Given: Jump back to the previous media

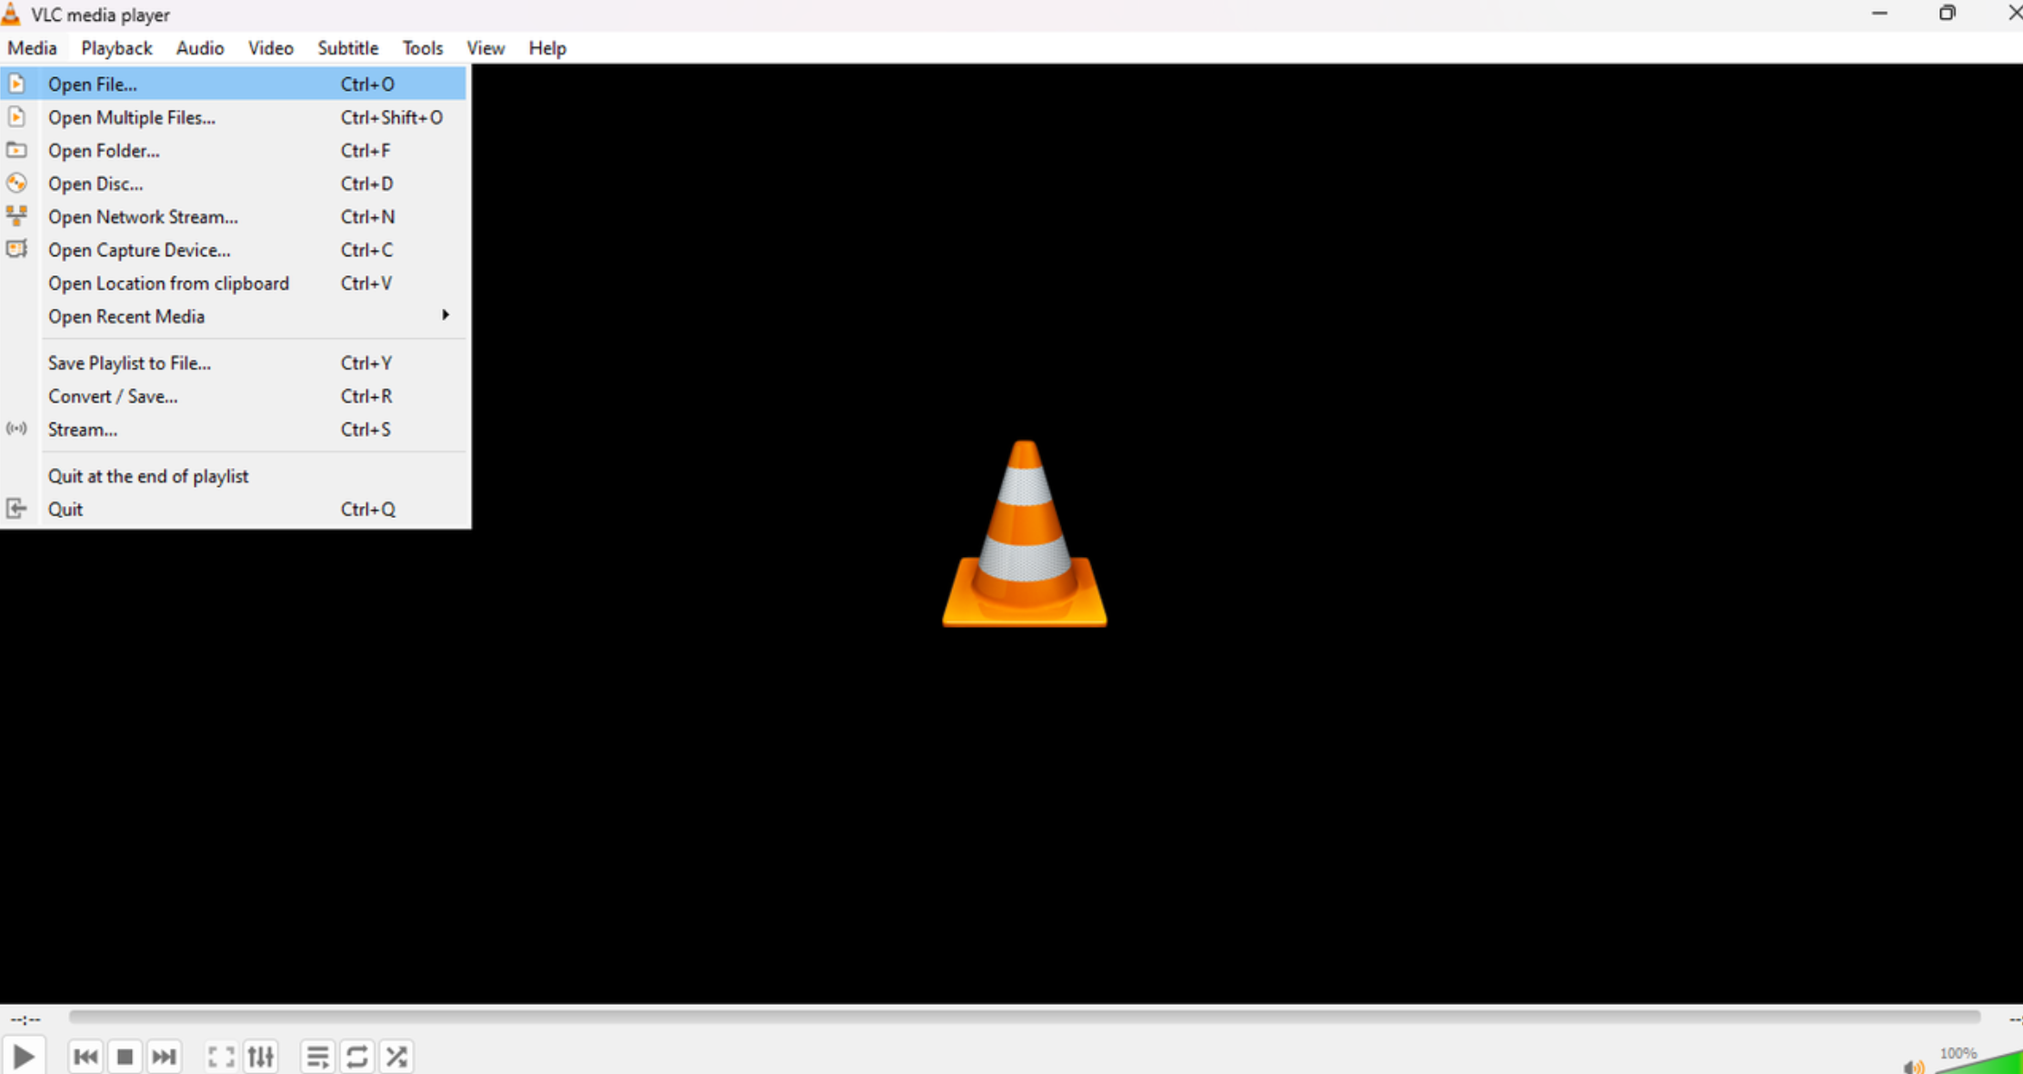Looking at the screenshot, I should (85, 1056).
